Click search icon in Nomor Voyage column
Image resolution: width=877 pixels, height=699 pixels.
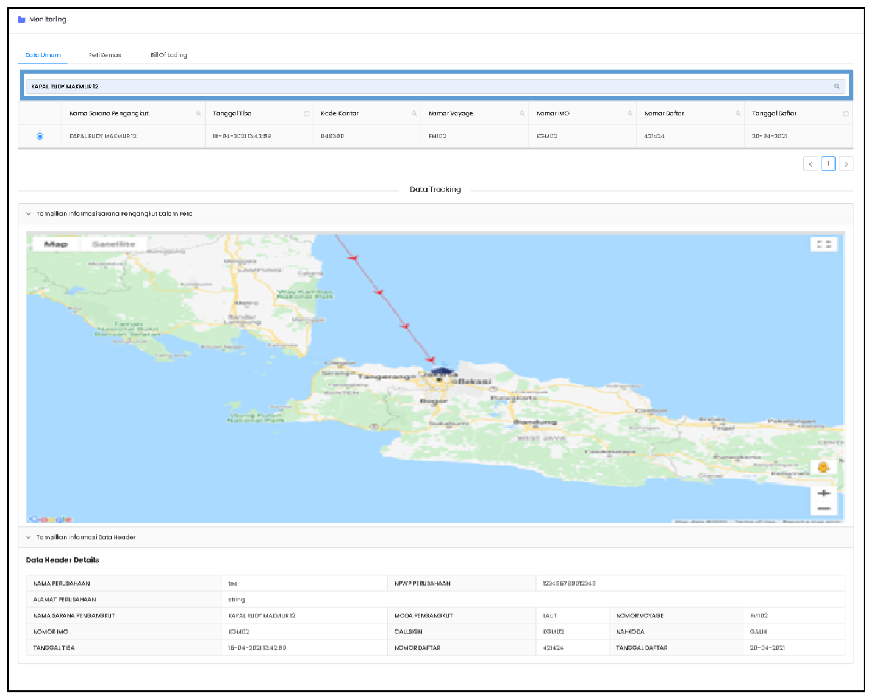522,113
